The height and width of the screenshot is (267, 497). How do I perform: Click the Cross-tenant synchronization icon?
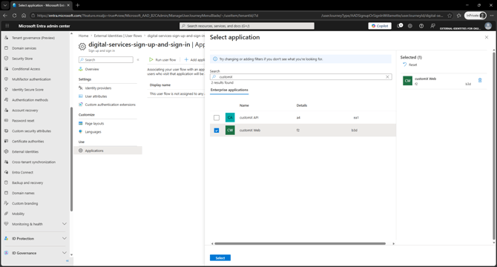tap(6, 162)
